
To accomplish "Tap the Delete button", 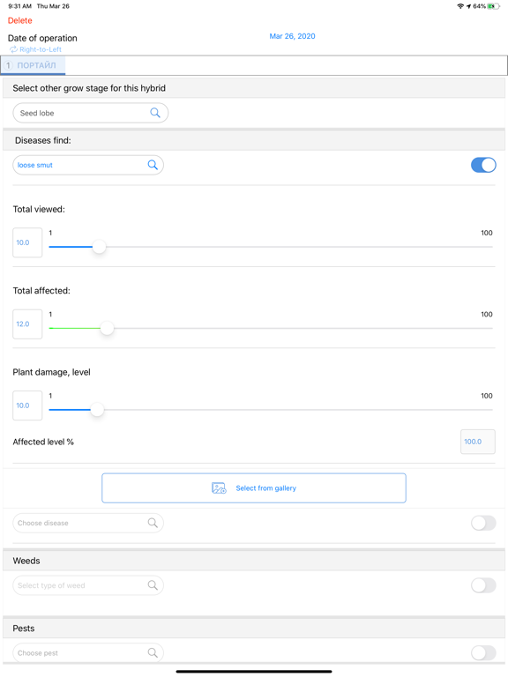I will (x=20, y=20).
